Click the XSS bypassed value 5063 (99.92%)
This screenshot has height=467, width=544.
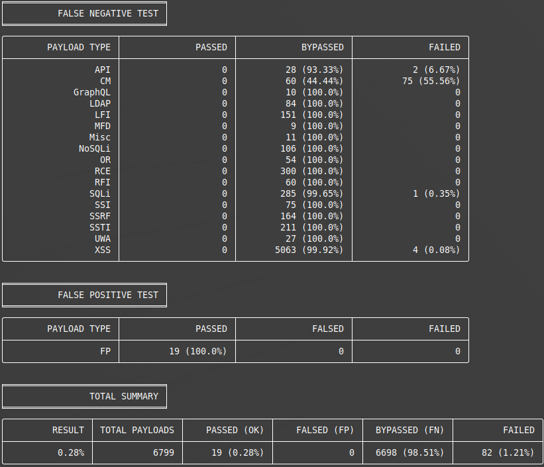coord(309,250)
